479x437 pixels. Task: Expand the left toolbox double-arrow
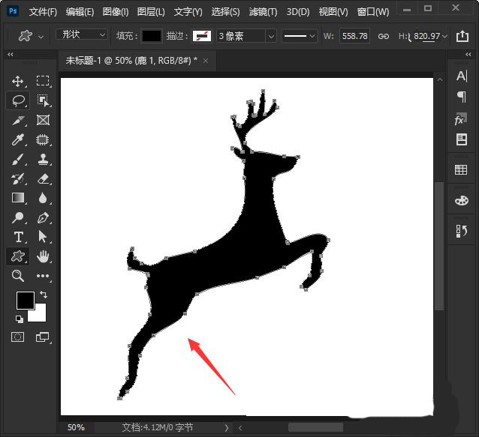11,54
